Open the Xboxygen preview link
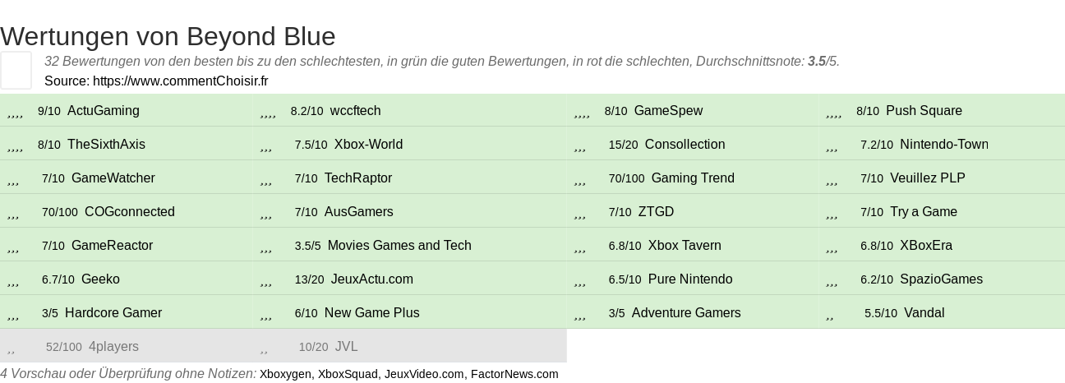Viewport: 1065px width, 383px height. click(285, 374)
